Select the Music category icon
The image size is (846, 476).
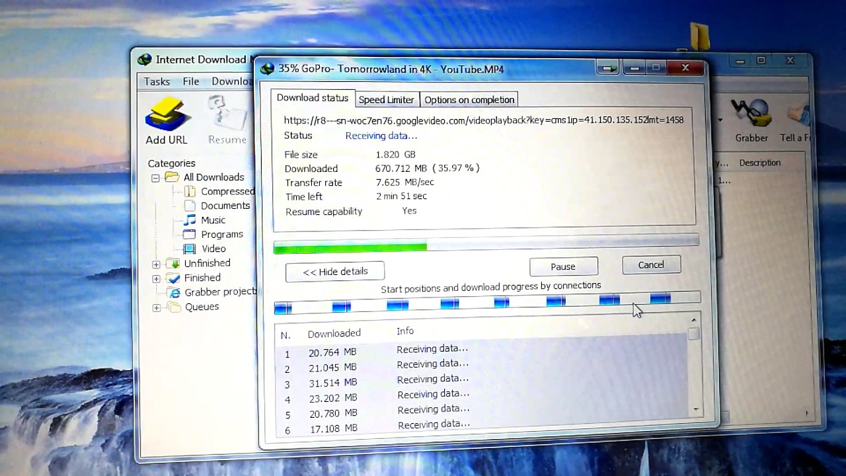[x=190, y=220]
